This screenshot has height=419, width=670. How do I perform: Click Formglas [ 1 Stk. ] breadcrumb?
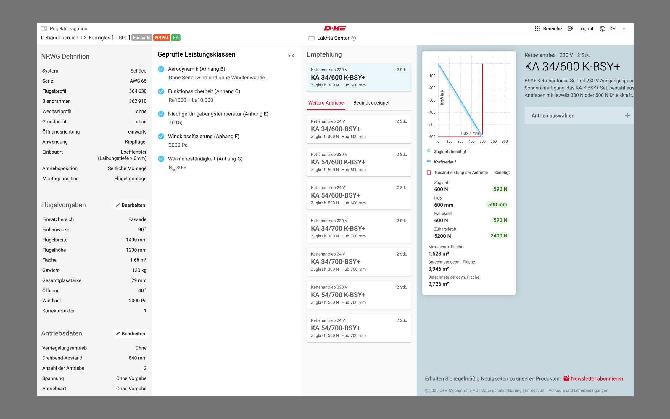(109, 38)
